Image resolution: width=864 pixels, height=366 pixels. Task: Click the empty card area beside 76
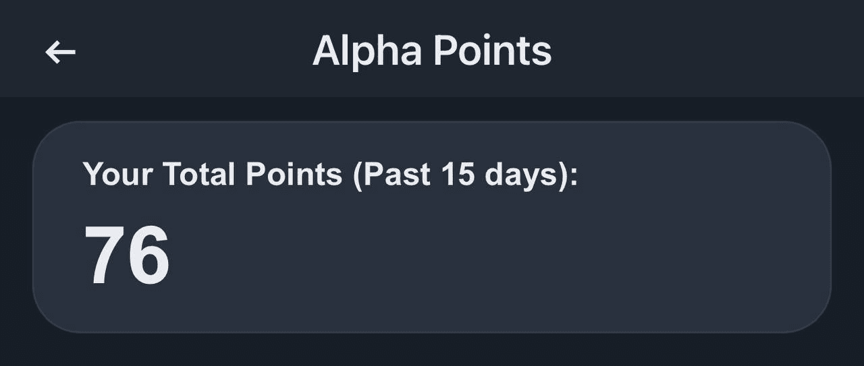[x=500, y=256]
